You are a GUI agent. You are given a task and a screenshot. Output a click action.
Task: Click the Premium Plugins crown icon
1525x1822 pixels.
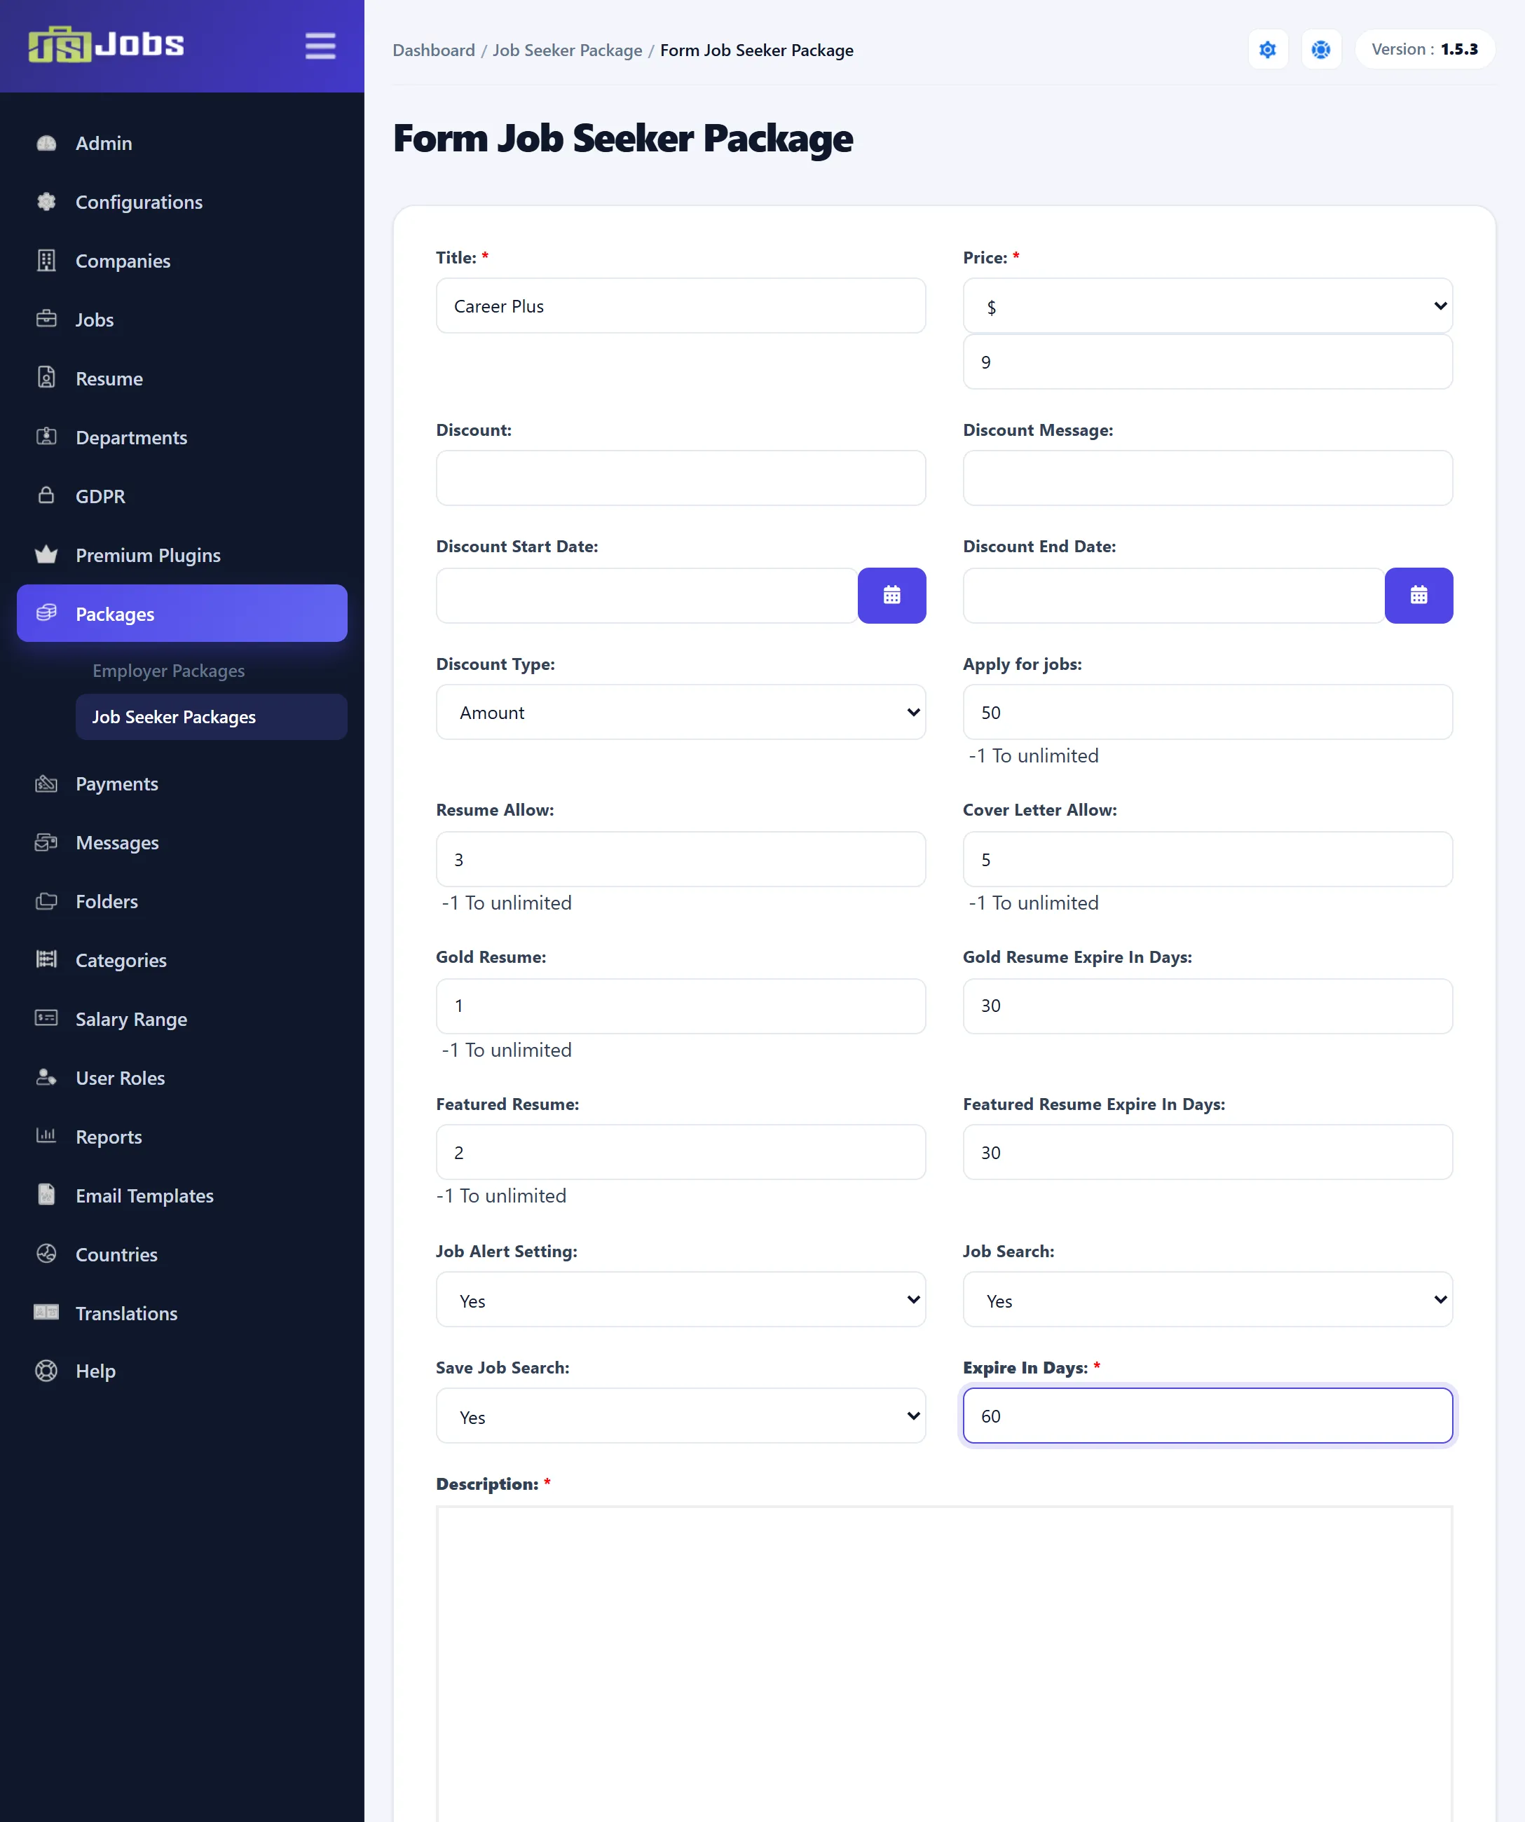[x=47, y=554]
